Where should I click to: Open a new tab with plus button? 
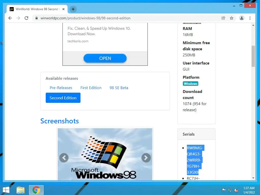73,9
